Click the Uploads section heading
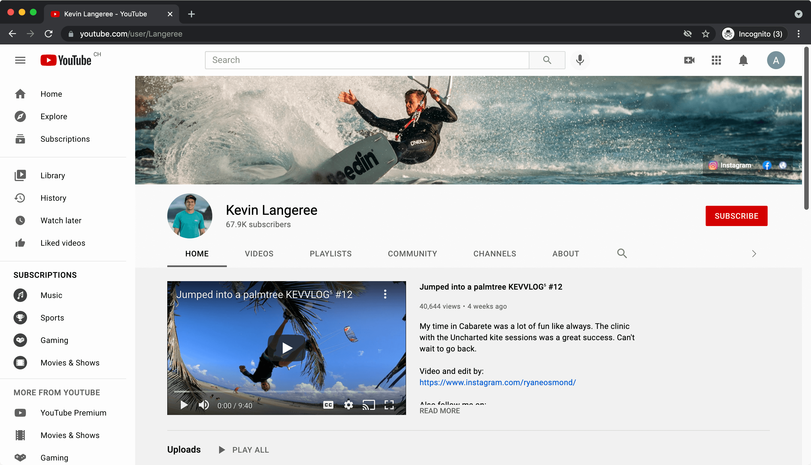 [184, 449]
